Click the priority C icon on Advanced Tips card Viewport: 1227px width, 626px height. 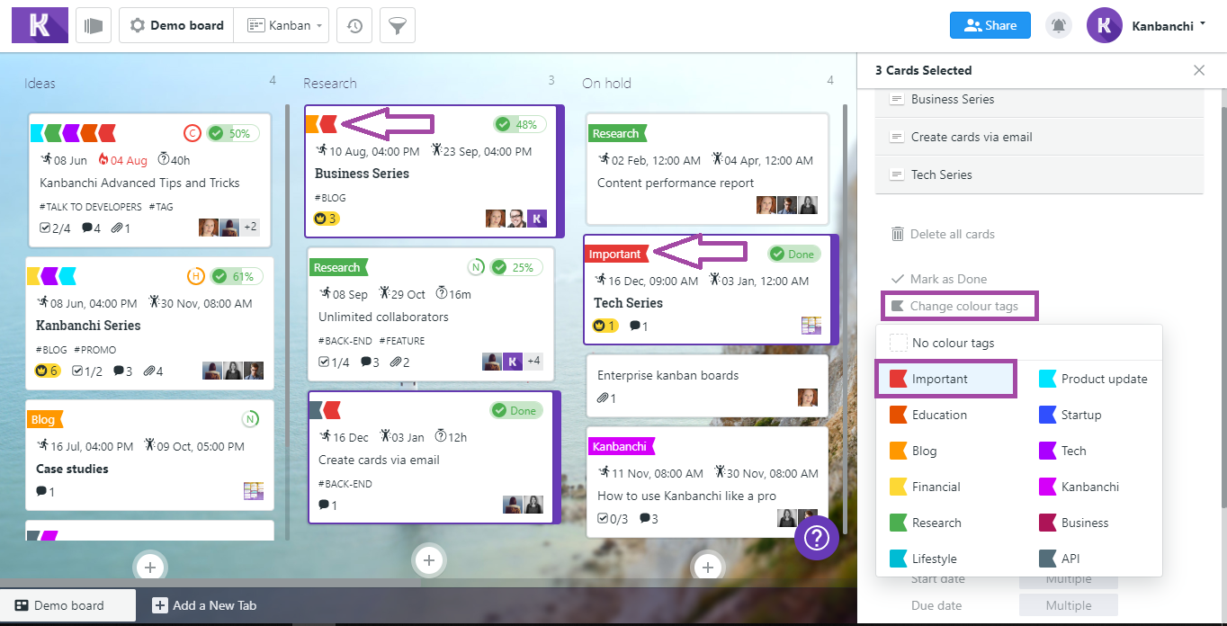point(192,133)
